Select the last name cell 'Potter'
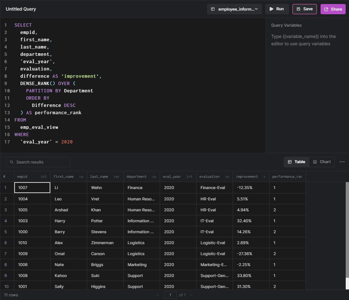 [x=105, y=221]
